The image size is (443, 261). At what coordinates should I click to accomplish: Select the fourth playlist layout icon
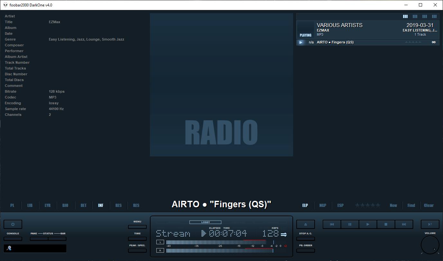tap(434, 16)
